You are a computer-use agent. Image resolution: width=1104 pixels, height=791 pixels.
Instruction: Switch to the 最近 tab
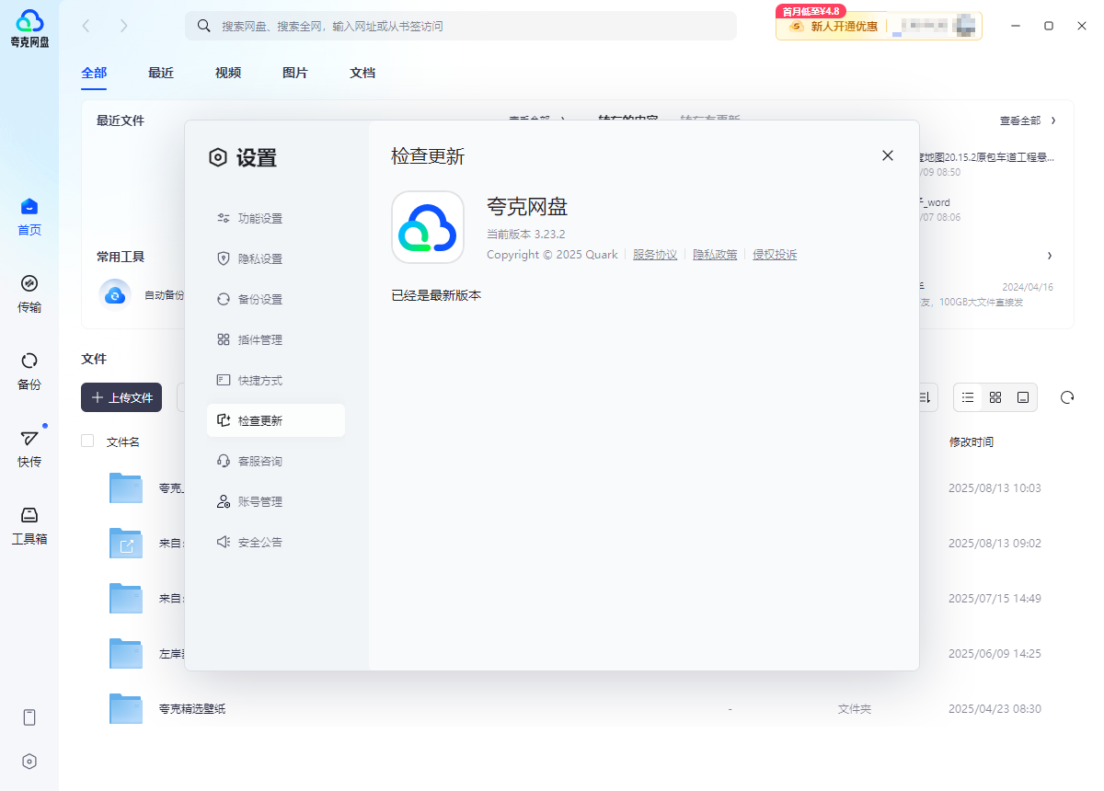[x=161, y=73]
